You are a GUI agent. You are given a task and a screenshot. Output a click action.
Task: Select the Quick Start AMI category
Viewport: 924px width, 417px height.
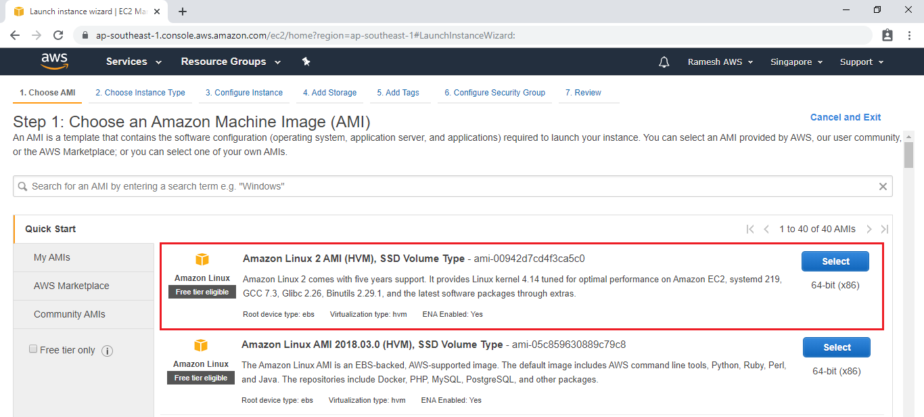click(84, 229)
